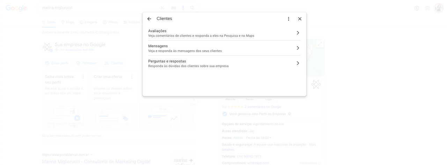447x165 pixels.
Task: Open the Google apps grid
Action: pos(427,8)
